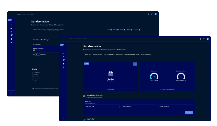Open the three-dot menu on Hosting card

click(x=135, y=64)
